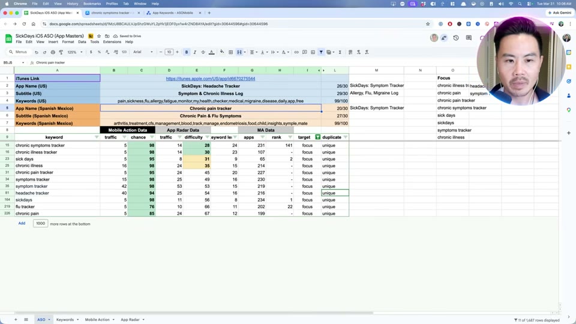The height and width of the screenshot is (324, 576).
Task: Open the Data menu
Action: 82,42
